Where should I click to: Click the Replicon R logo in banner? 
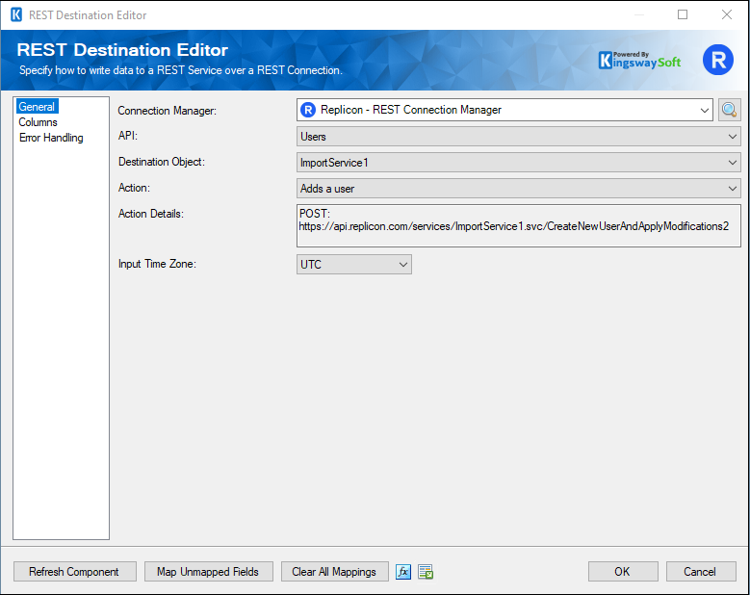pyautogui.click(x=717, y=60)
